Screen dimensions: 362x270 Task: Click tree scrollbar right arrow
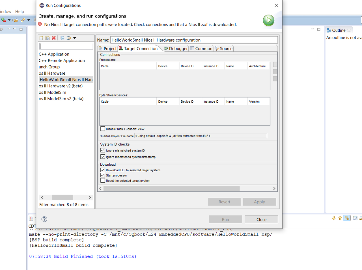tap(90, 197)
